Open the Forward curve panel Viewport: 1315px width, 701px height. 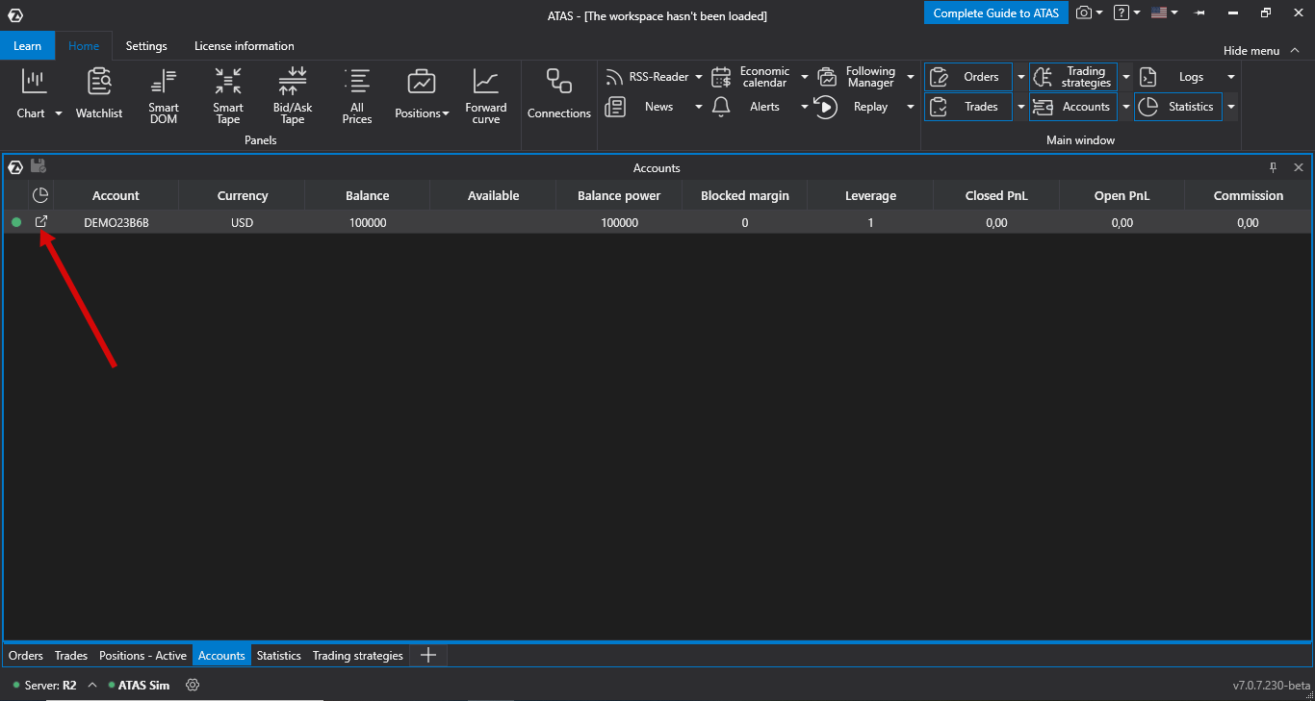486,95
